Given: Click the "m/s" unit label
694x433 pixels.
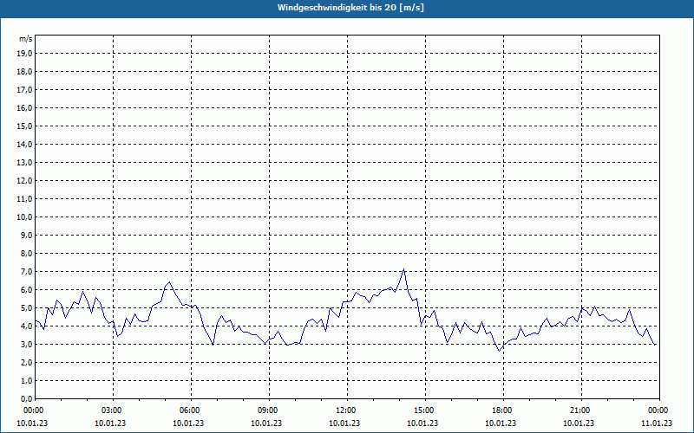Looking at the screenshot, I should (x=26, y=39).
